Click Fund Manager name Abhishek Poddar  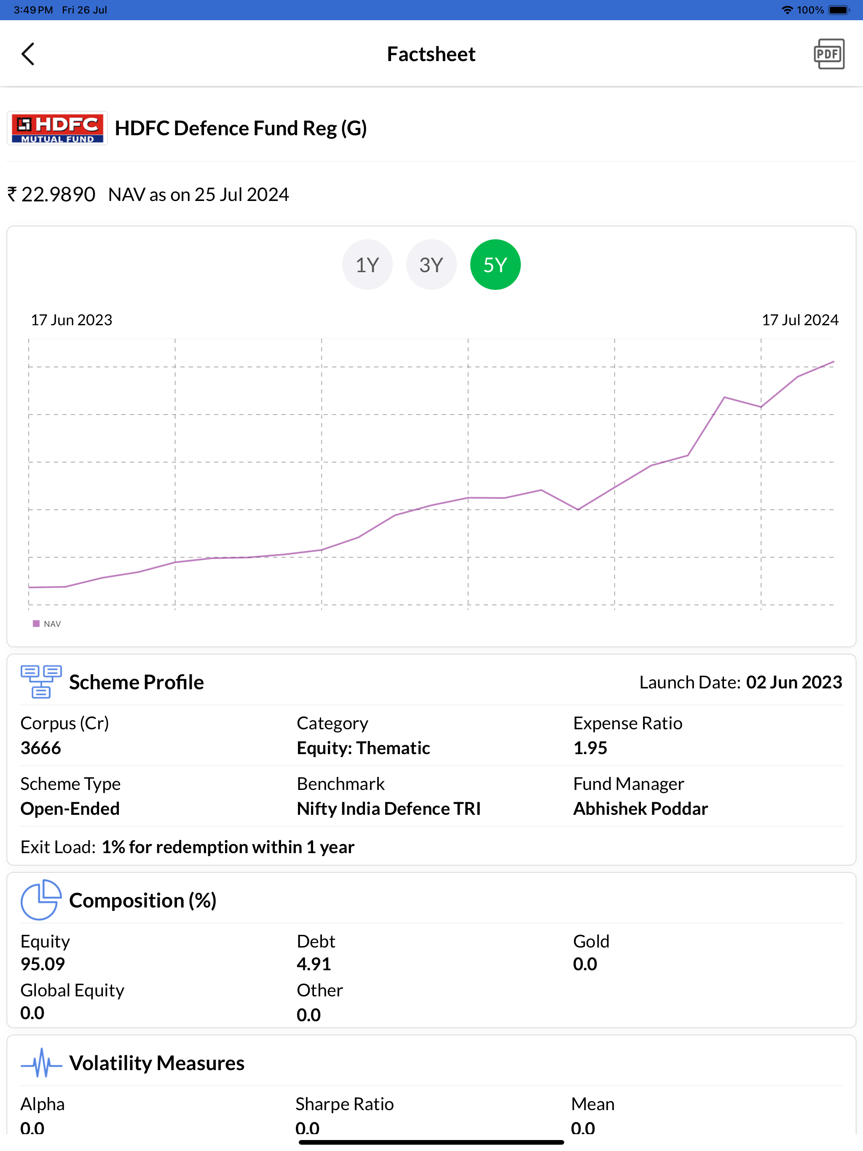coord(641,808)
